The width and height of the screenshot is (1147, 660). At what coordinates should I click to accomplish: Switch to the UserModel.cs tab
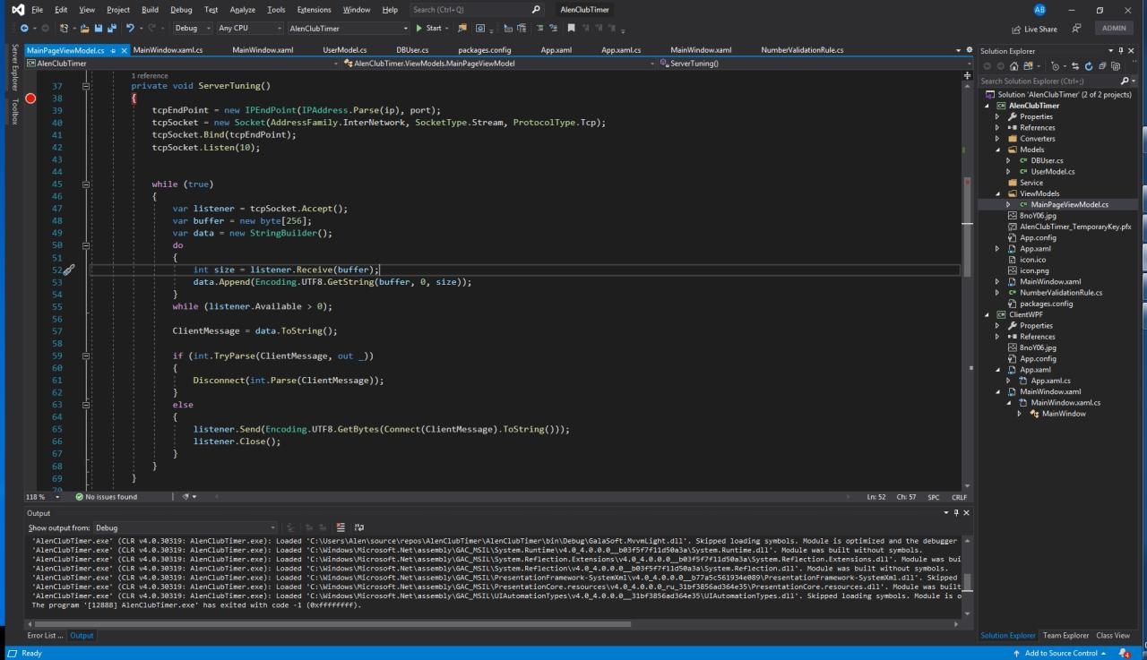[344, 50]
